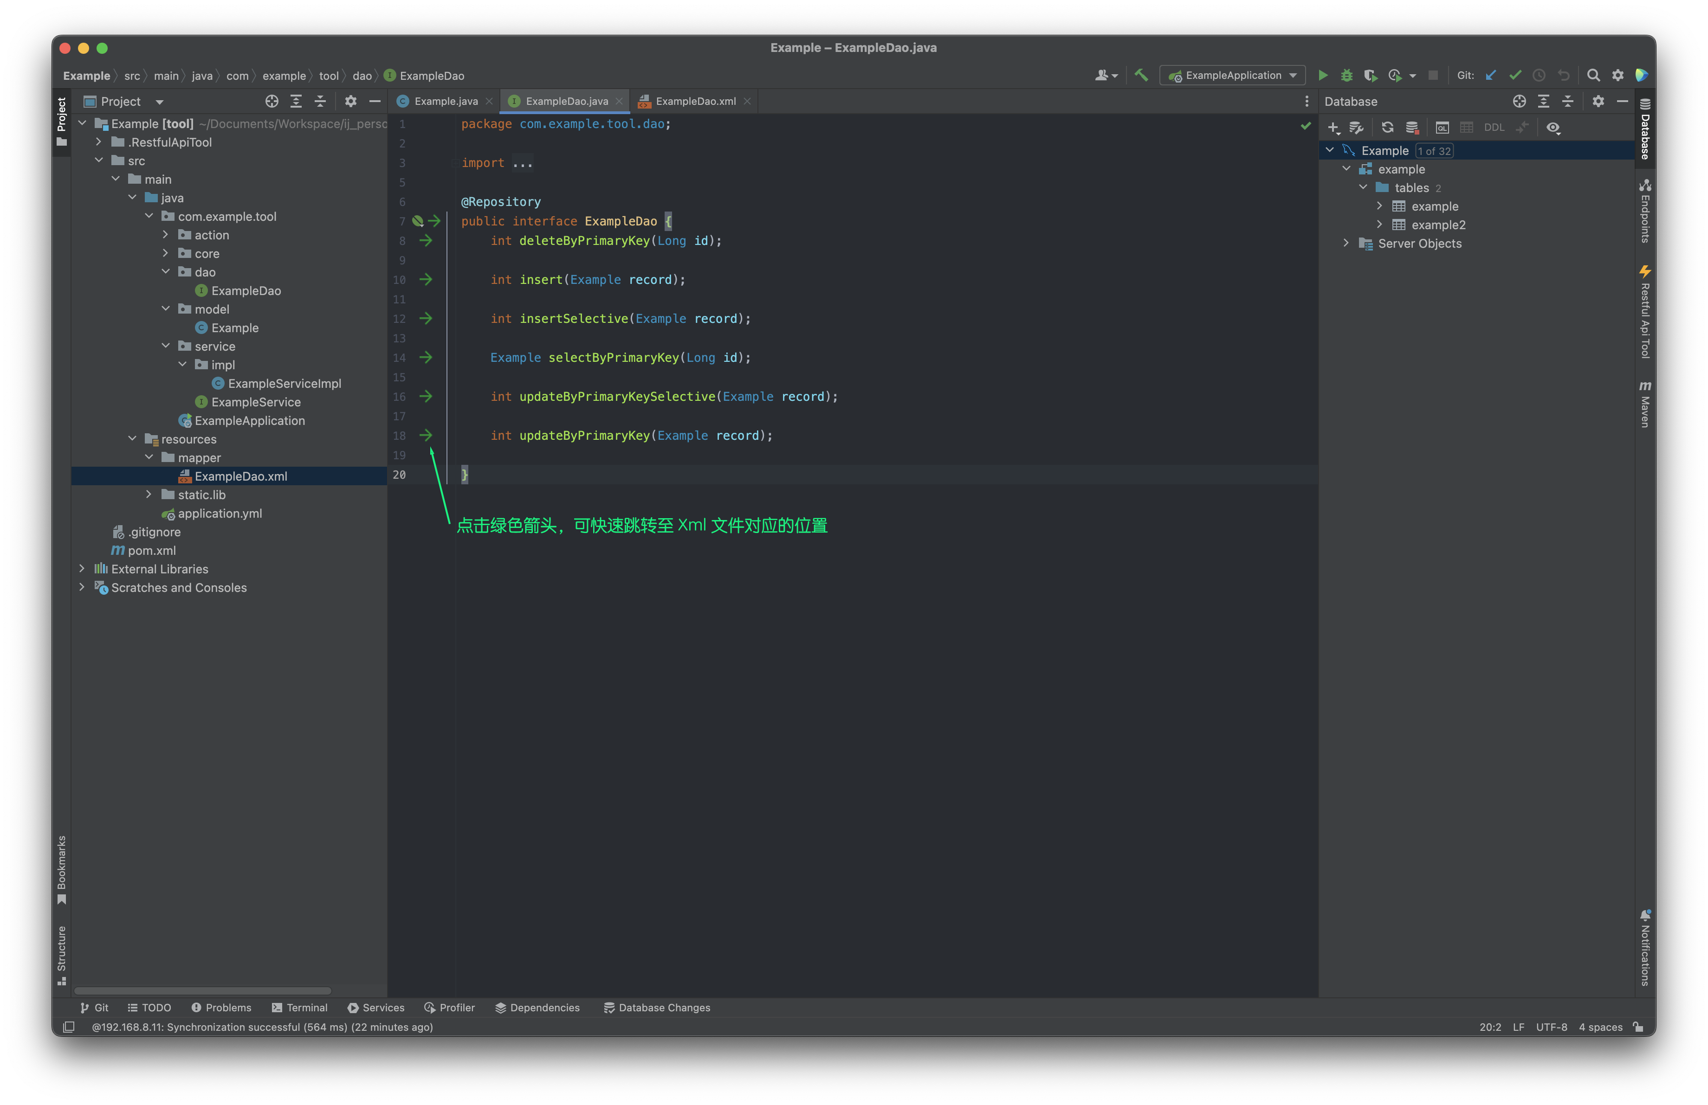Toggle read-only lock in status bar
1708x1105 pixels.
(x=1637, y=1027)
